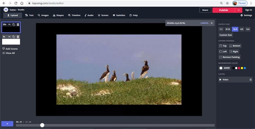Open browser zoom magnifier icon
The width and height of the screenshot is (255, 129).
[221, 3]
